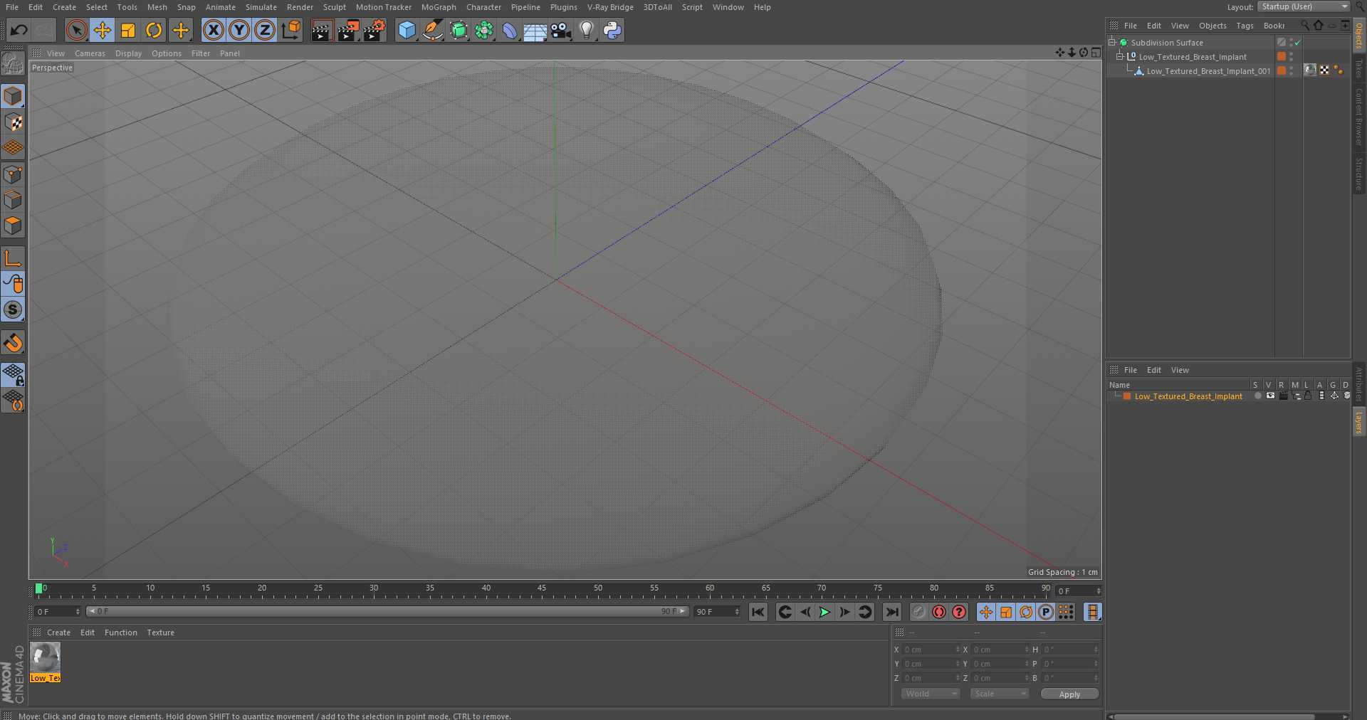Viewport: 1367px width, 720px height.
Task: Toggle autokeying record button
Action: click(x=939, y=612)
